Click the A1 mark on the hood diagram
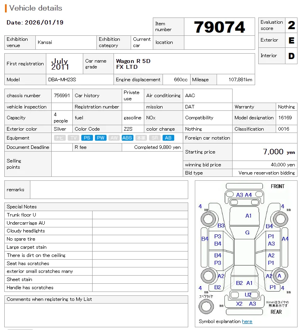The width and height of the screenshot is (301, 330). click(248, 216)
